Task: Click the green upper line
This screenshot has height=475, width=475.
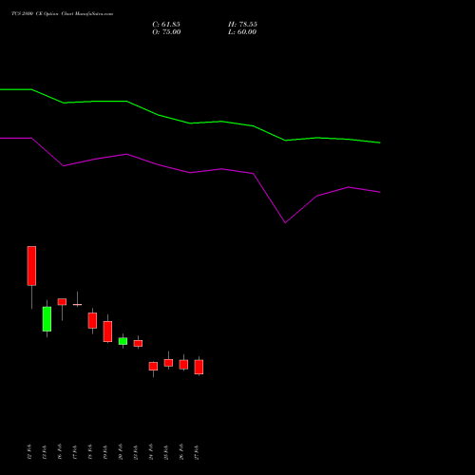Action: pos(190,123)
